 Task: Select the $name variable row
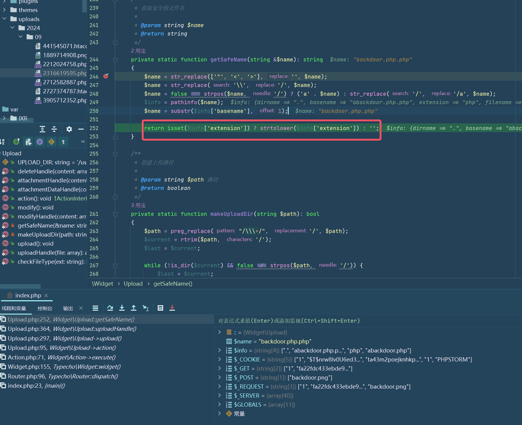coord(368,341)
